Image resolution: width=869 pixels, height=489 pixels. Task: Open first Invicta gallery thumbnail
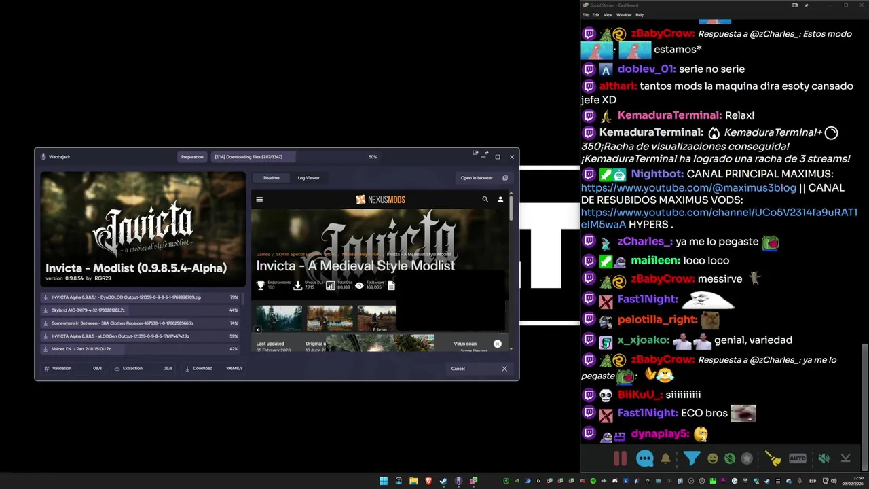279,318
